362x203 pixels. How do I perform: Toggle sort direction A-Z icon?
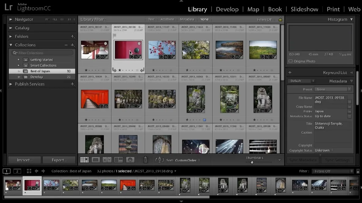159,160
